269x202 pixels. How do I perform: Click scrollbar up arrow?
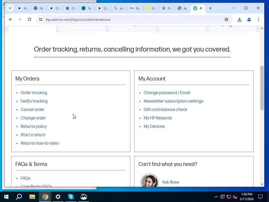[262, 28]
